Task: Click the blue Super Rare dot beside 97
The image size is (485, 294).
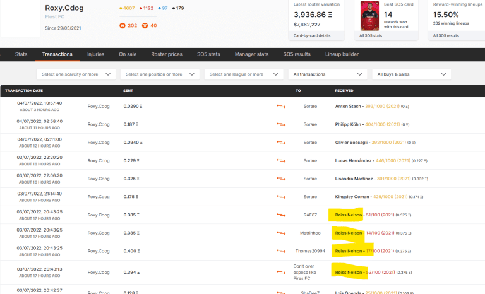Action: 160,8
